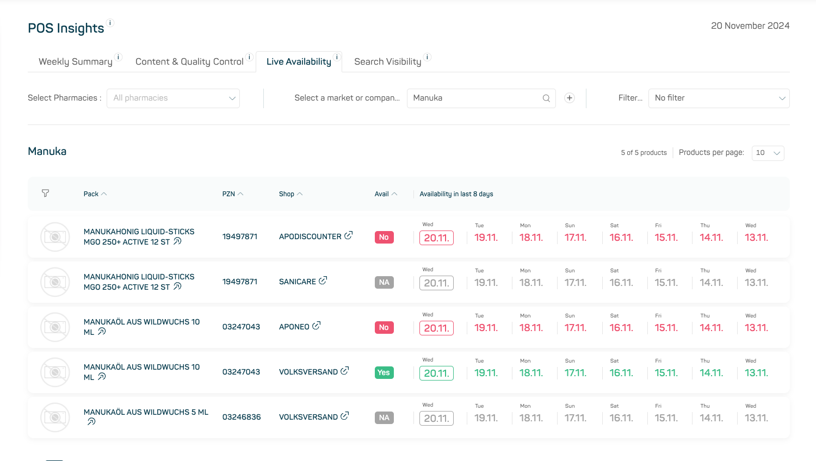The height and width of the screenshot is (461, 816).
Task: Click 'Availability in last 8 days' header
Action: tap(456, 194)
